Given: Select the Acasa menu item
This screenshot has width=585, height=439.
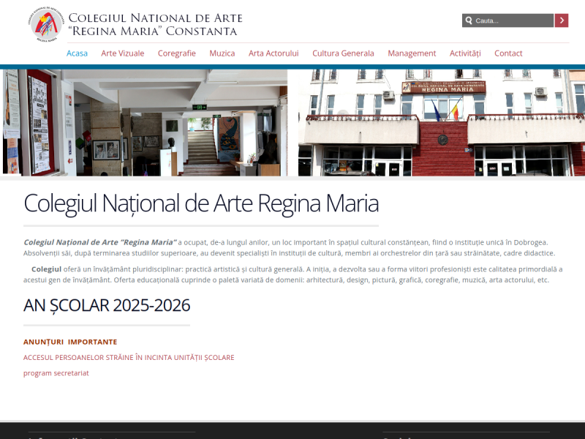Looking at the screenshot, I should 77,53.
